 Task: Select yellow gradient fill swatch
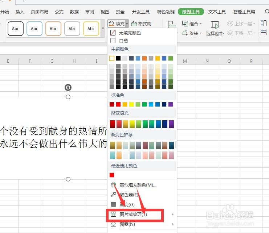point(132,124)
